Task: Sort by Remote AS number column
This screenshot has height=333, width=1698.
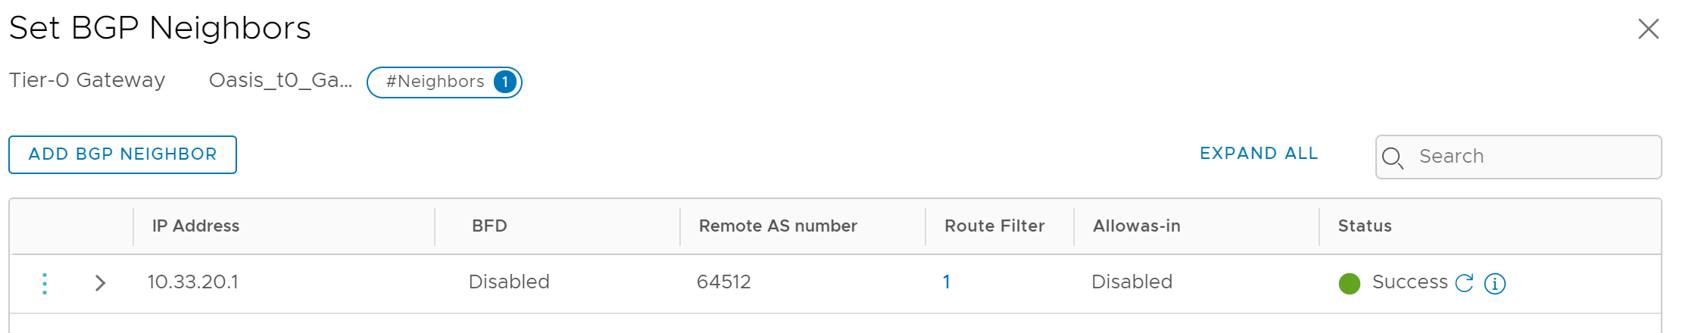Action: (778, 226)
